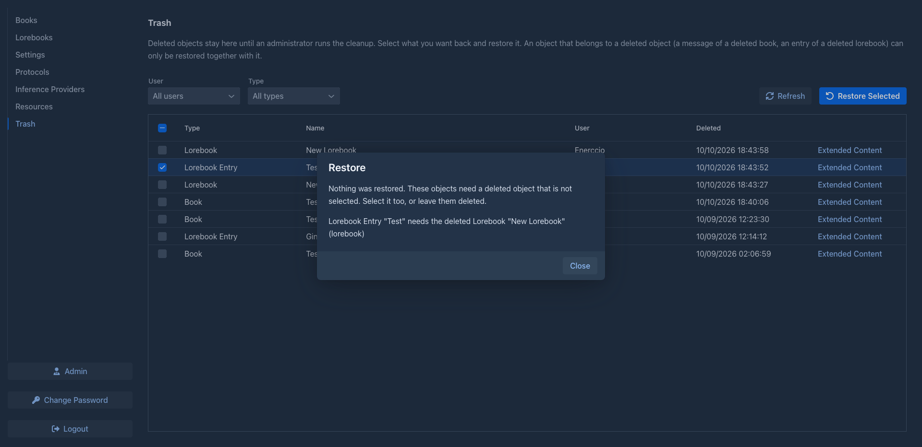
Task: Check the Lorebook row deleted at 18:43:58
Action: [x=162, y=150]
